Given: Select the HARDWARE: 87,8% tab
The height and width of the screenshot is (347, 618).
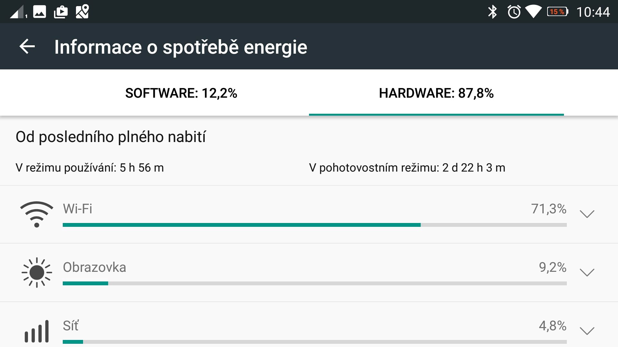Looking at the screenshot, I should (x=436, y=93).
